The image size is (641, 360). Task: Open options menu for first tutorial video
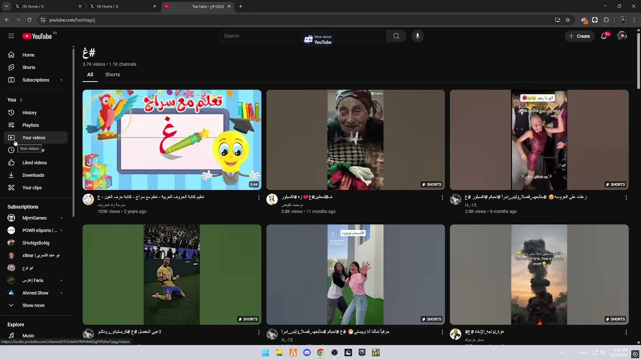259,198
